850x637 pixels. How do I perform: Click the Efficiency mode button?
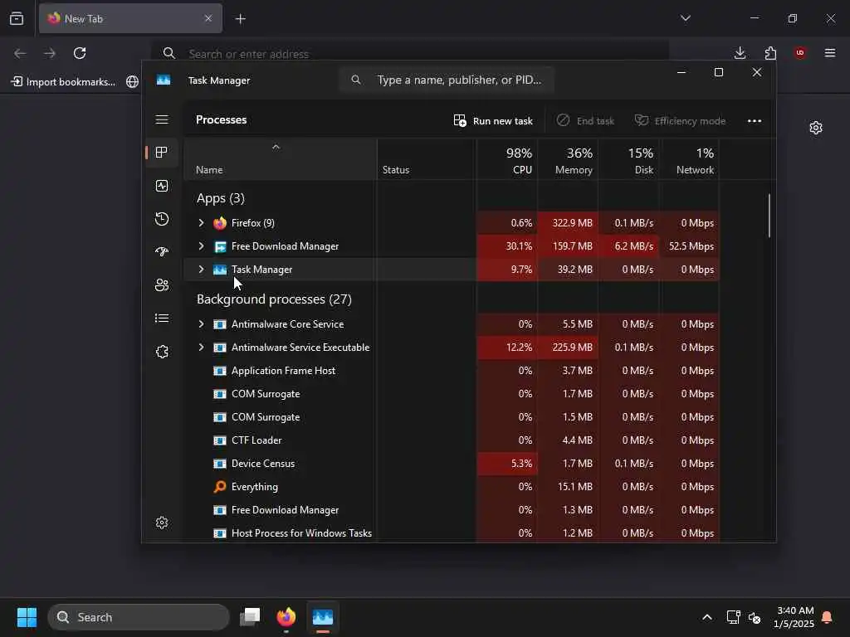681,121
